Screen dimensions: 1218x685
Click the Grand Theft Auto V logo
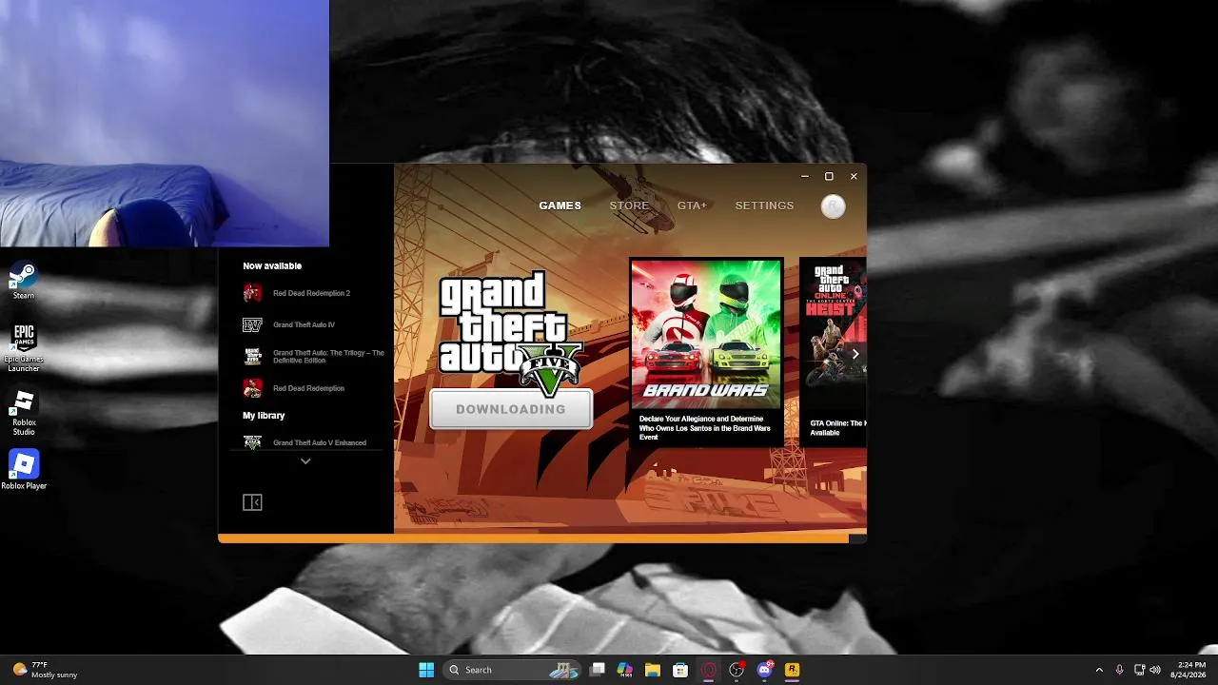pos(510,333)
